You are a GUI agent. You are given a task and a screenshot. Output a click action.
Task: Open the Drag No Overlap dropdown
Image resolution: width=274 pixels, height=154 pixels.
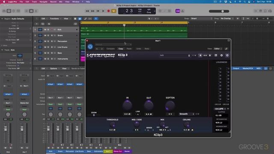click(226, 18)
